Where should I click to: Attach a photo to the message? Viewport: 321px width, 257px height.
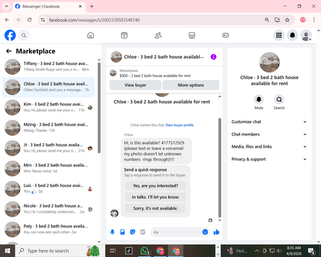pos(123,232)
